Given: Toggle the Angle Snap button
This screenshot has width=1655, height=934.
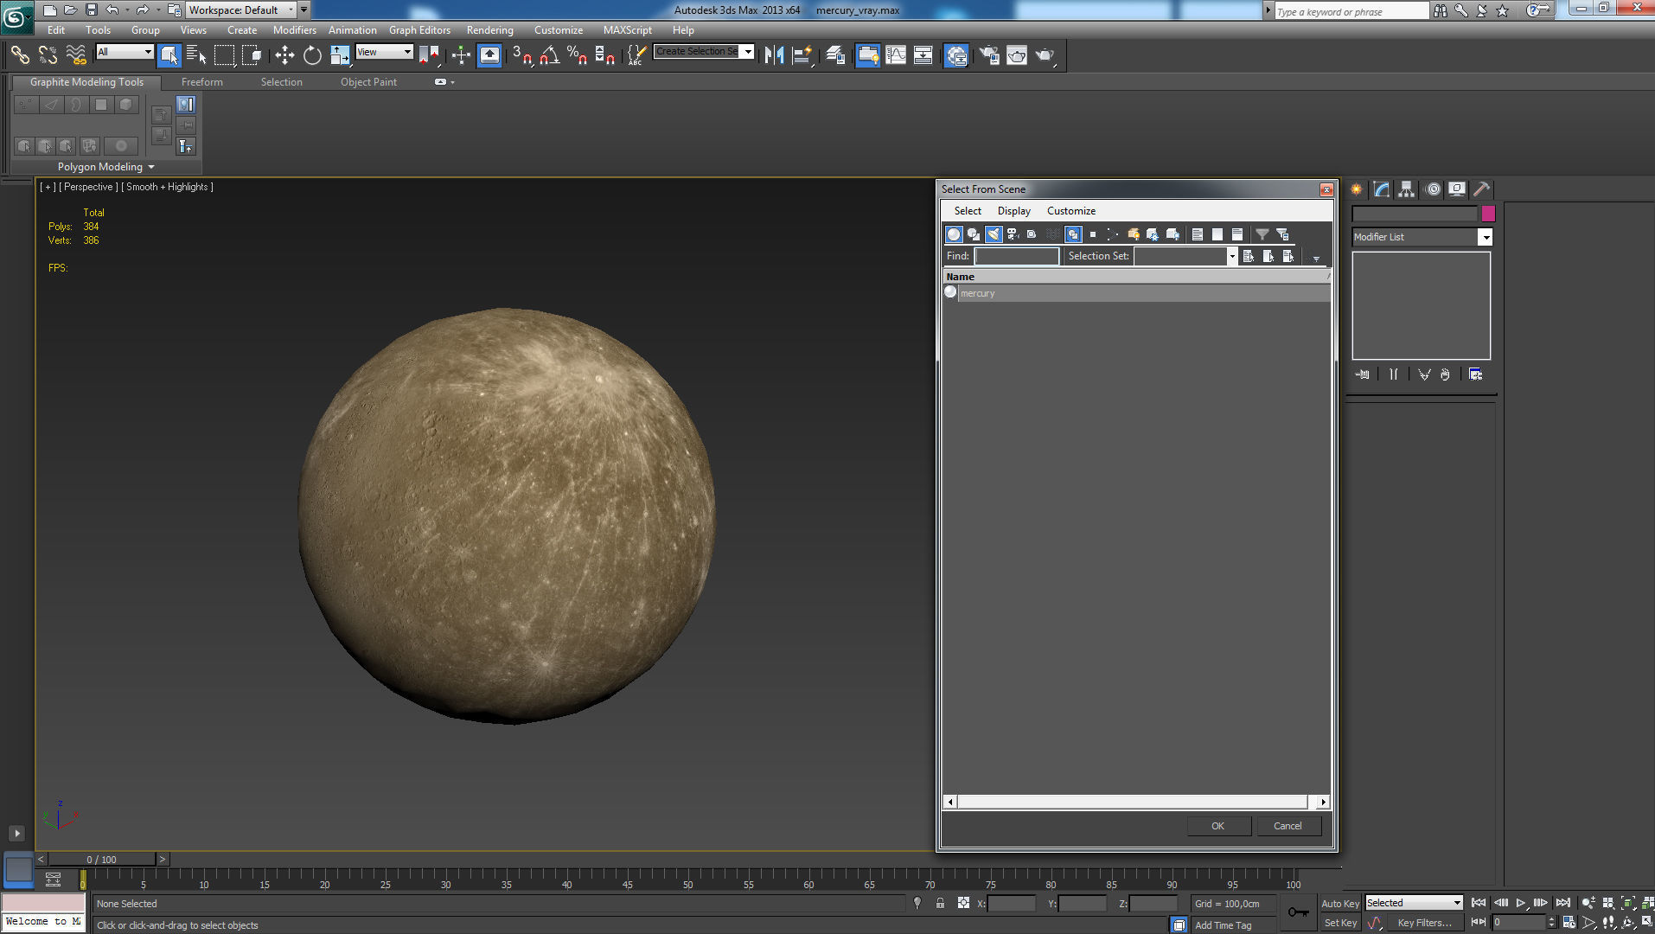Looking at the screenshot, I should pos(549,55).
